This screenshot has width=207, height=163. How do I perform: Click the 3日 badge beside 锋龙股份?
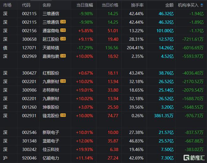[63, 116]
